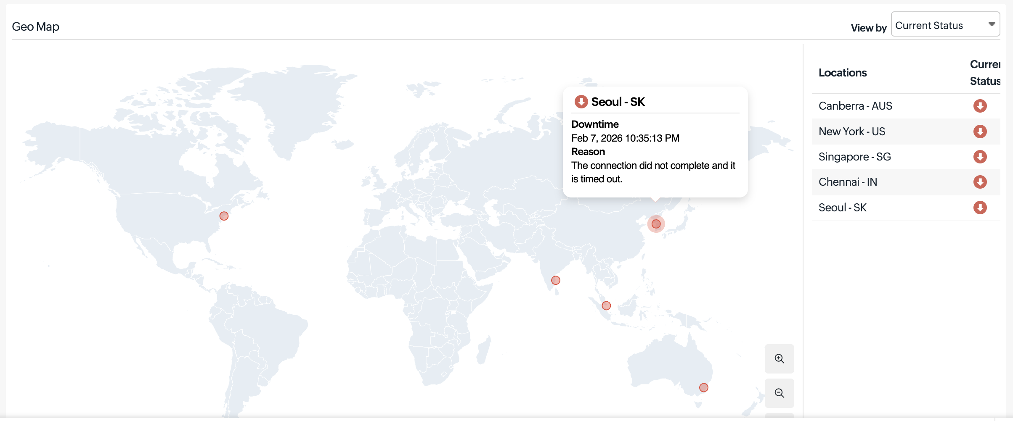Click Chennai's red down status icon

point(980,182)
